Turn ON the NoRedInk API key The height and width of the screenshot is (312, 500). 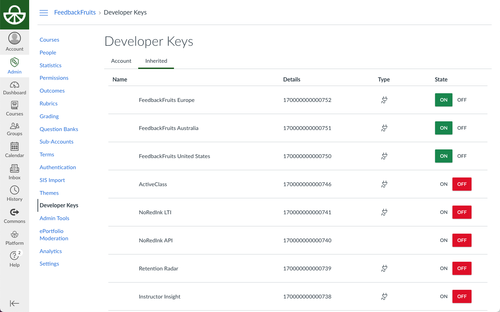coord(444,240)
